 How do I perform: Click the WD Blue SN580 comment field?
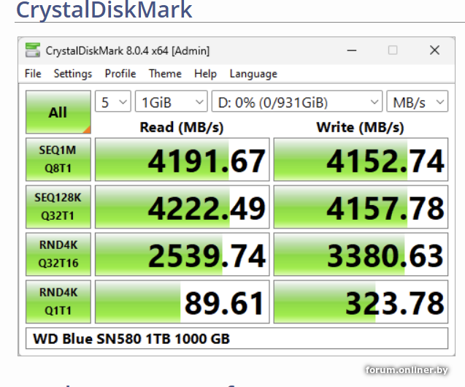coord(237,338)
